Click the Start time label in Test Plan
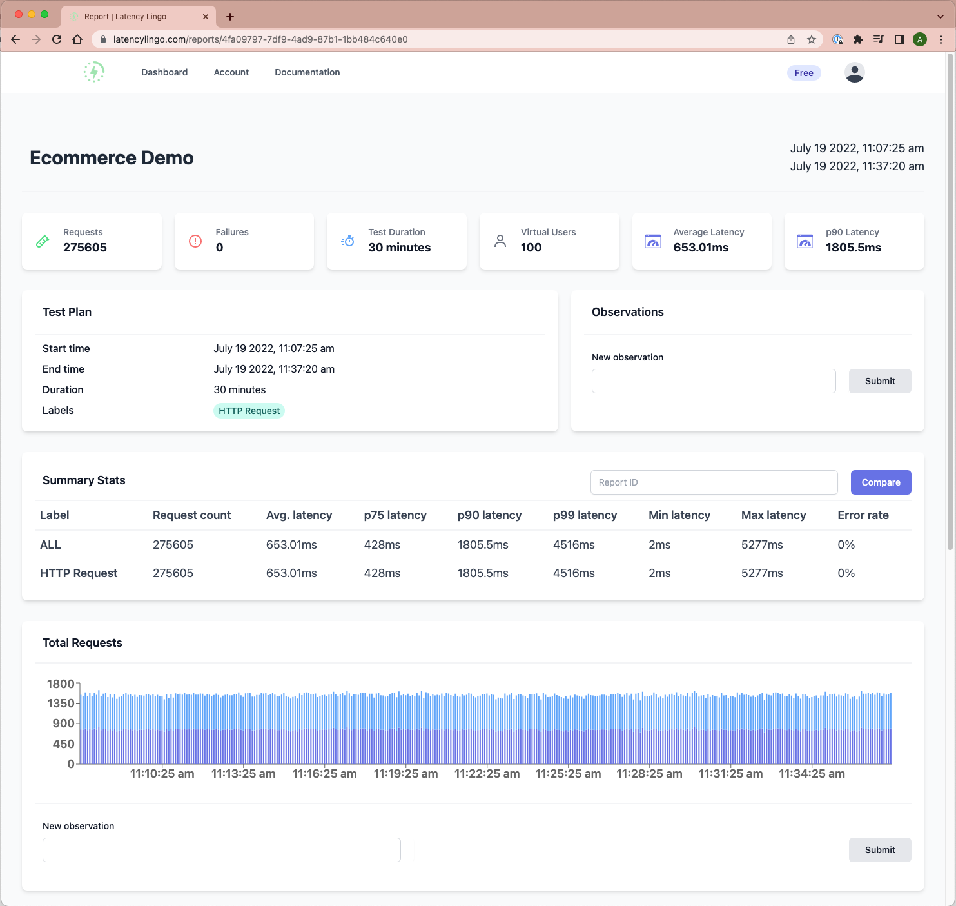 (x=66, y=348)
